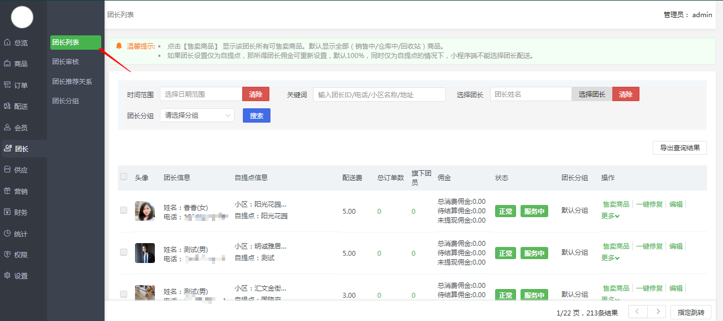
Task: Click the bell icon beside 温馨提示
Action: point(119,46)
